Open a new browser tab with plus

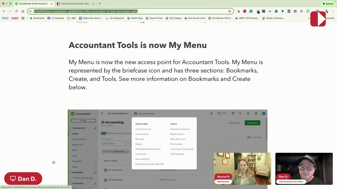(x=100, y=4)
